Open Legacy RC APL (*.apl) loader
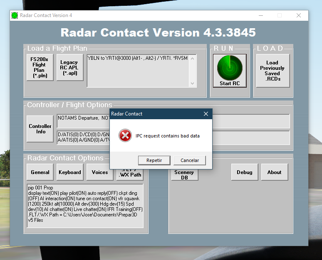The image size is (322, 260). click(x=70, y=67)
